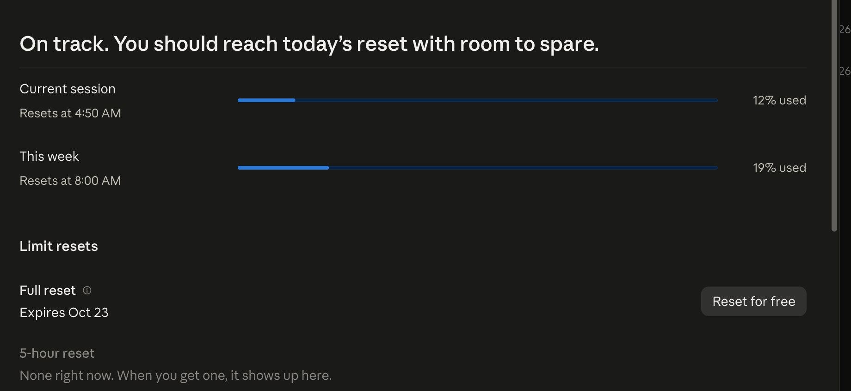Click the Resets at 4:50 AM text
The width and height of the screenshot is (851, 391).
70,113
